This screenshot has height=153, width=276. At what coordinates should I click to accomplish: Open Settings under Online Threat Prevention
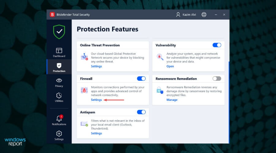point(96,66)
